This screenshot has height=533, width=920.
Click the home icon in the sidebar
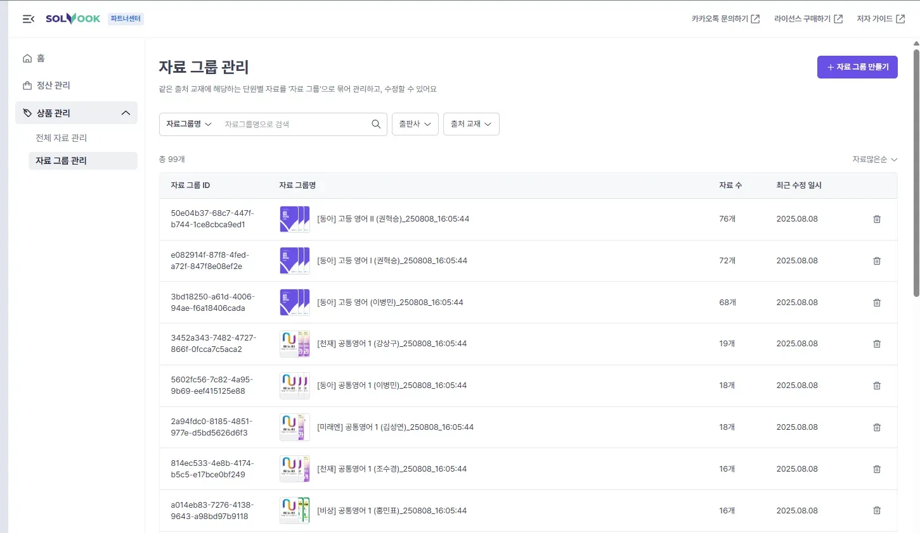(27, 59)
